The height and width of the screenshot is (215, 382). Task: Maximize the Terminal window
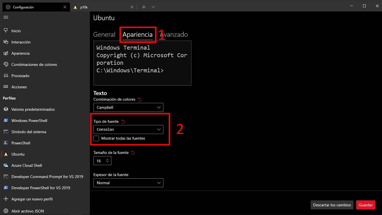click(364, 6)
